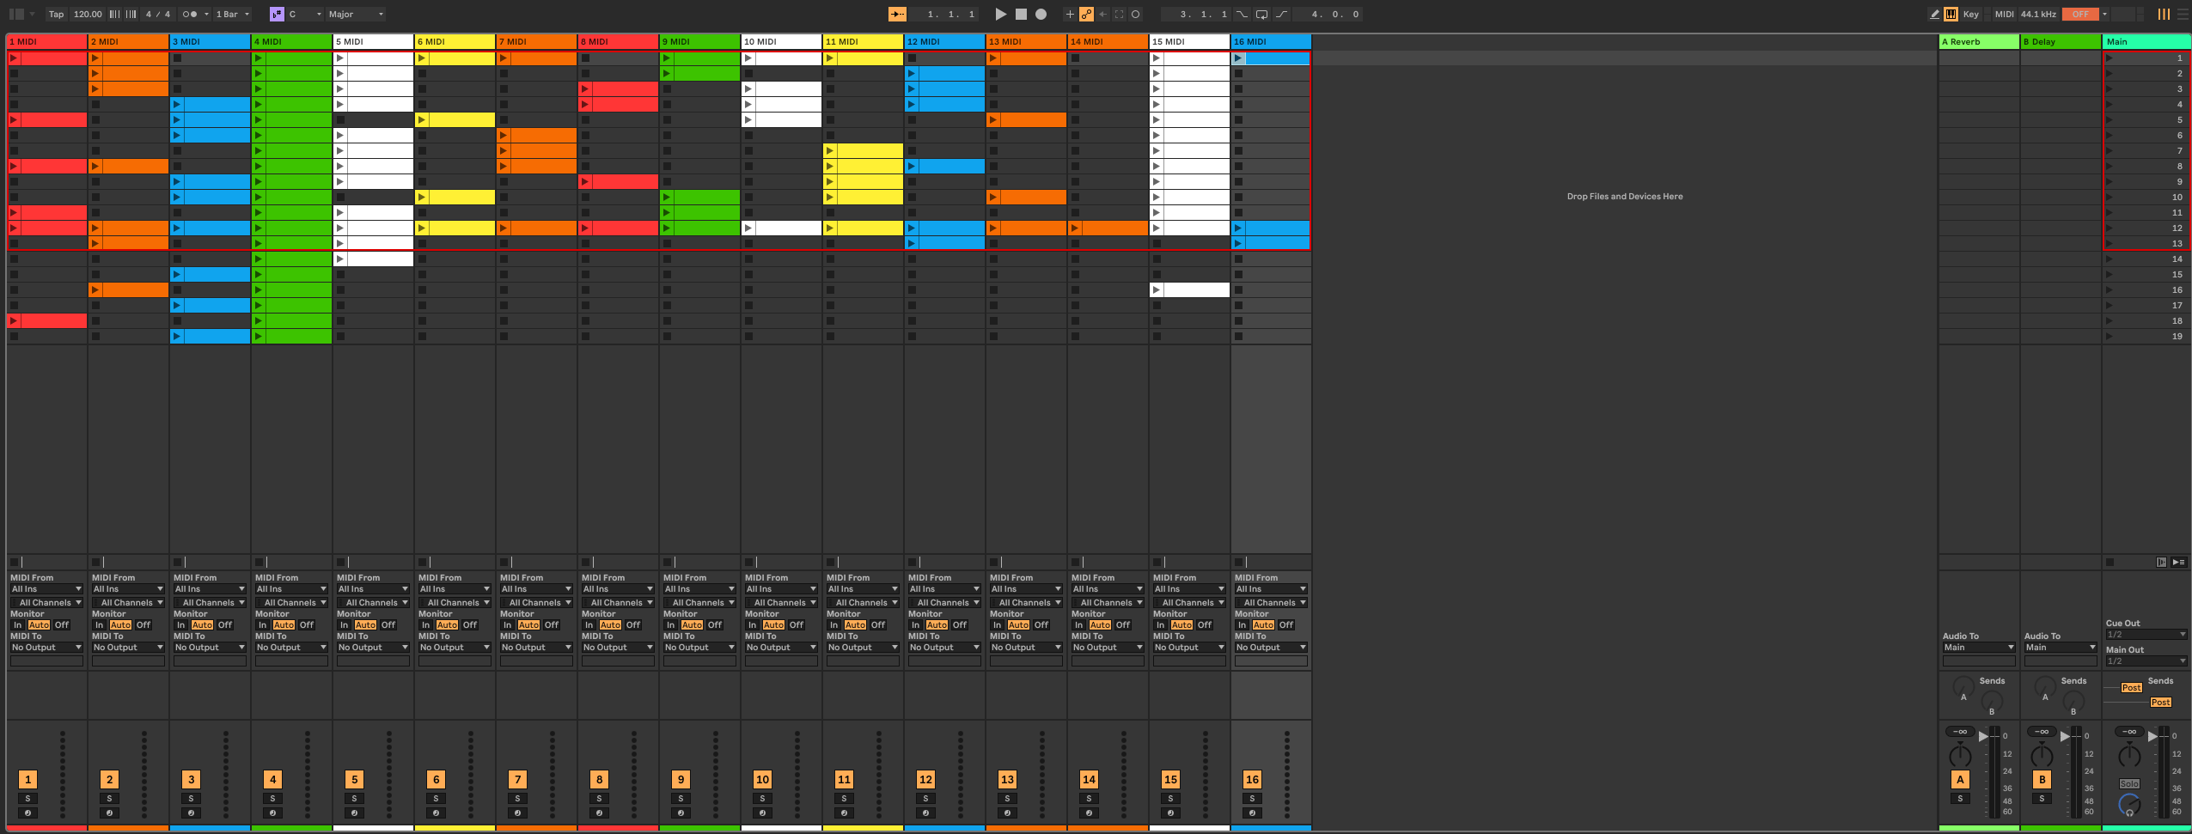Open the 1 Bar quantization dropdown
Screen dimensions: 2192x834
pos(232,15)
